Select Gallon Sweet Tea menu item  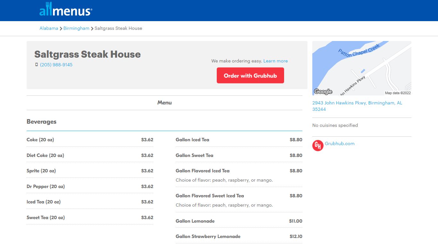[194, 155]
